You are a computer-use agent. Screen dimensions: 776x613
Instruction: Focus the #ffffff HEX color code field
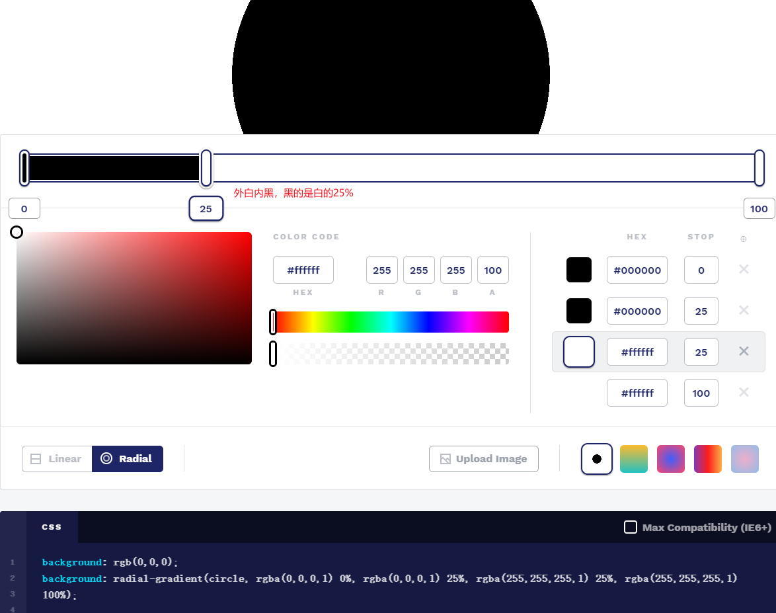point(303,270)
